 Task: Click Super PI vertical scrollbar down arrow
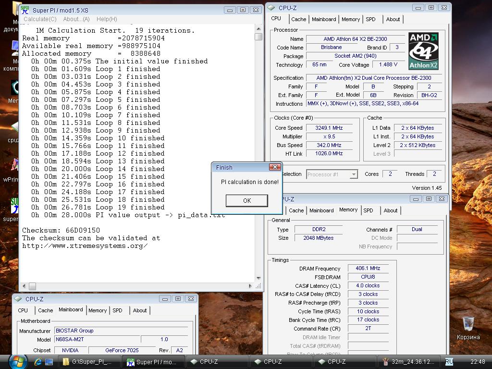[x=258, y=278]
